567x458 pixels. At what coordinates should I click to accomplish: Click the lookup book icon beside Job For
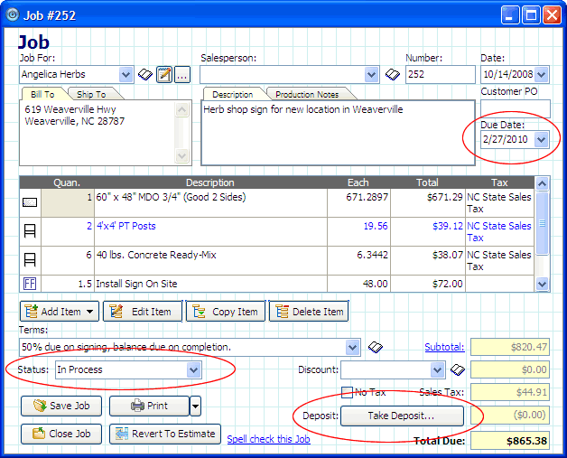(x=145, y=75)
